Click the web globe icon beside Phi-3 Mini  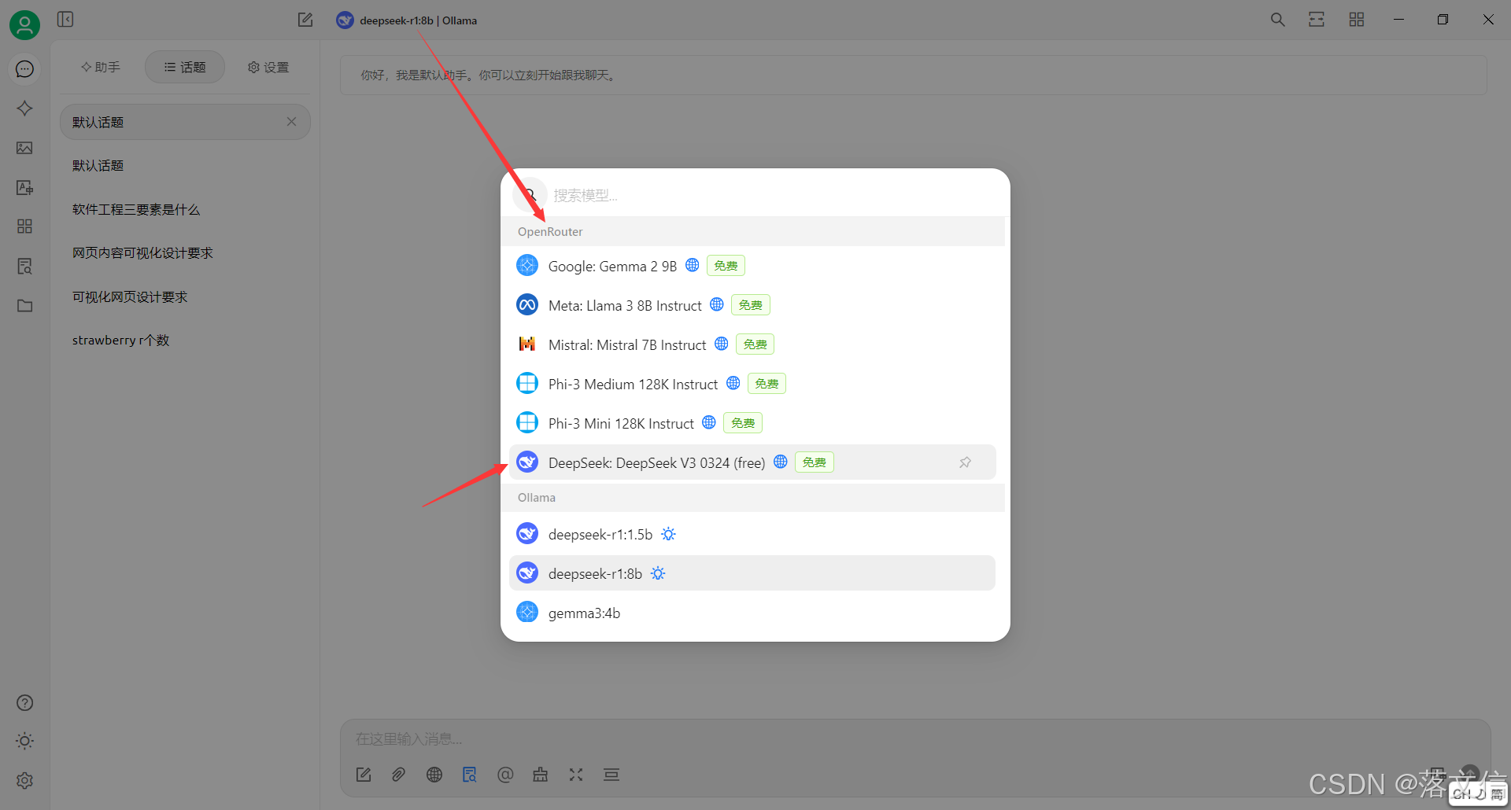[709, 422]
